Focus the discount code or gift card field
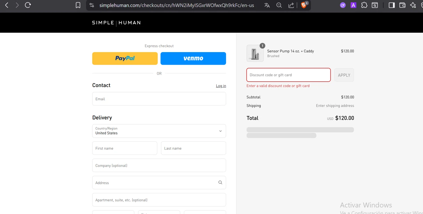The image size is (423, 214). 288,75
